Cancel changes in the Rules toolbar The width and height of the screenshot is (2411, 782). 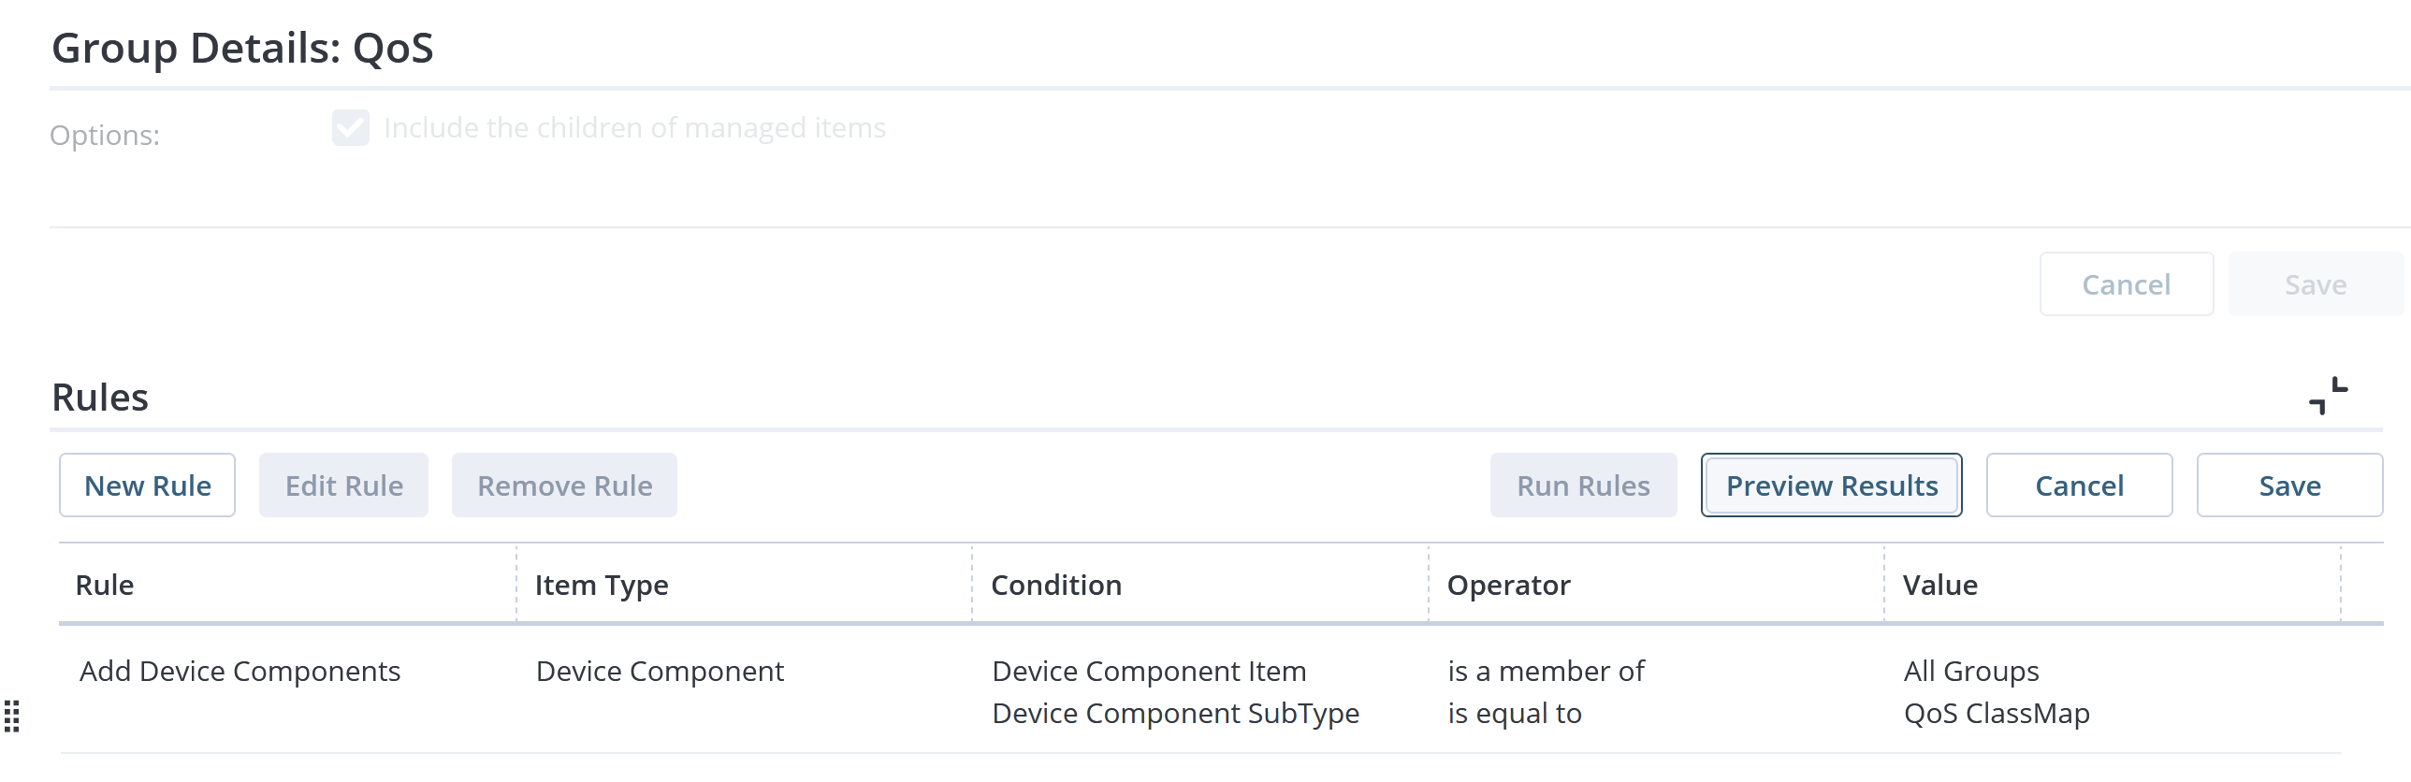coord(2080,485)
